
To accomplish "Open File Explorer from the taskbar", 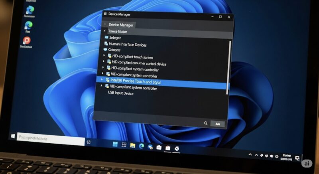I will [133, 145].
